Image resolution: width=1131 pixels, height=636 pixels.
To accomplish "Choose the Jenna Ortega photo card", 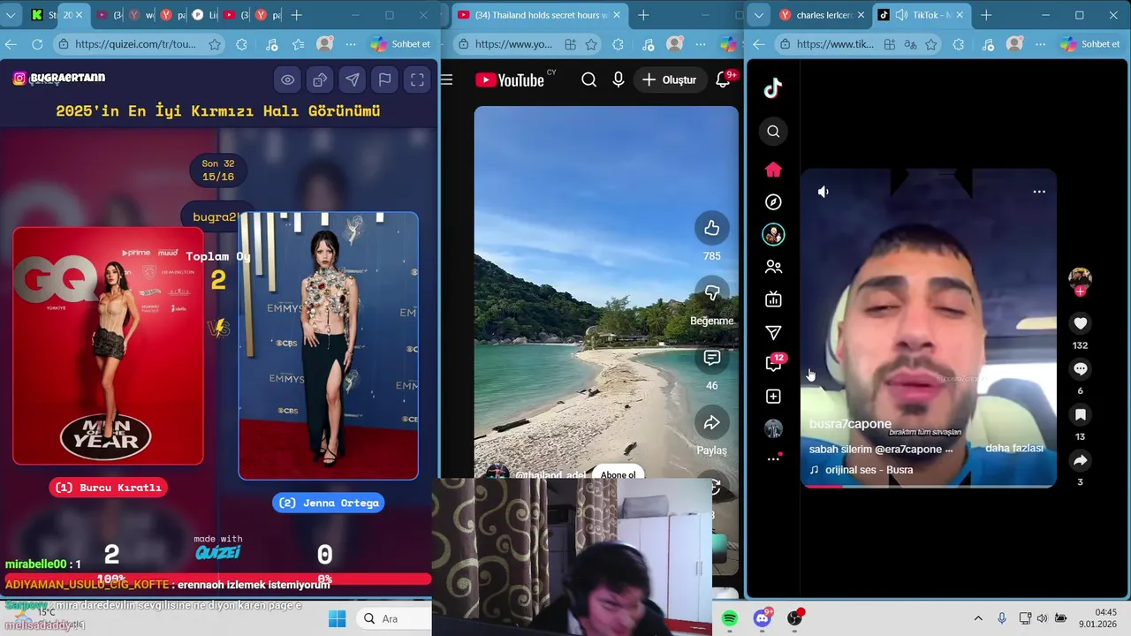I will coord(328,345).
